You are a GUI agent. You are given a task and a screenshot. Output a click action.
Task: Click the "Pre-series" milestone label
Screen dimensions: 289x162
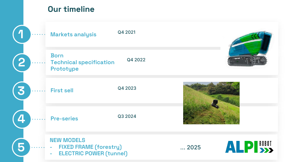pyautogui.click(x=64, y=118)
